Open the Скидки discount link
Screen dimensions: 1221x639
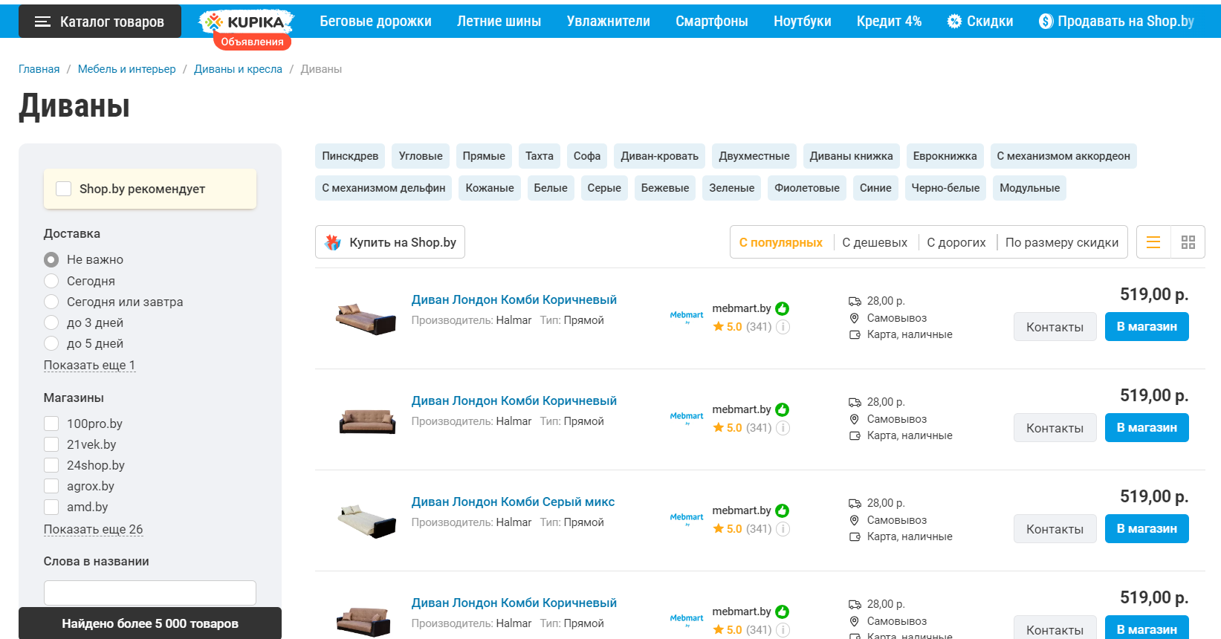[980, 22]
